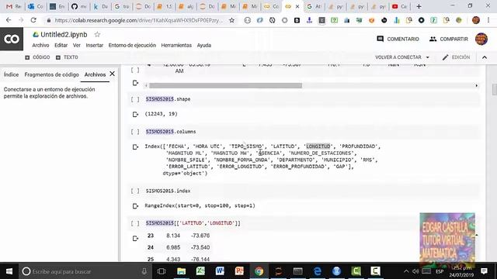Click the Colab CO logo

pyautogui.click(x=12, y=39)
